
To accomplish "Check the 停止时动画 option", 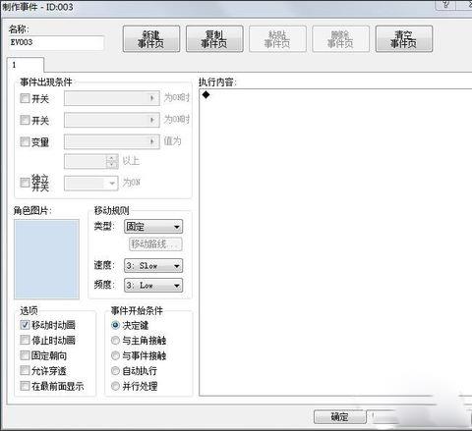I will 25,340.
